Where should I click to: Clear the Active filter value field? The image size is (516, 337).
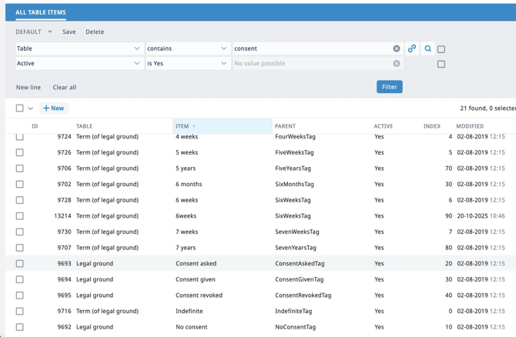(x=397, y=64)
